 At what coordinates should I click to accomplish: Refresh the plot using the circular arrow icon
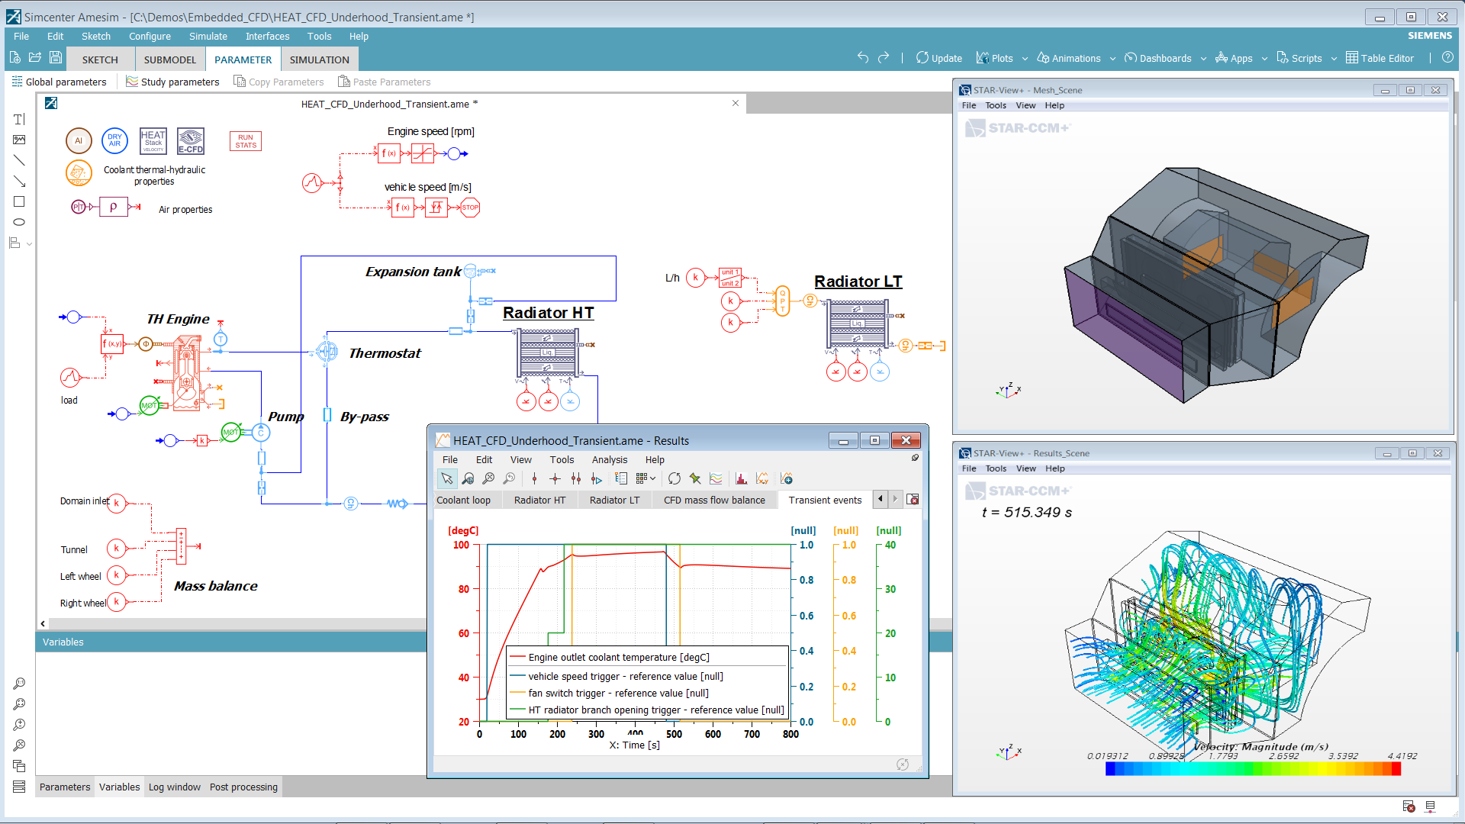[675, 478]
